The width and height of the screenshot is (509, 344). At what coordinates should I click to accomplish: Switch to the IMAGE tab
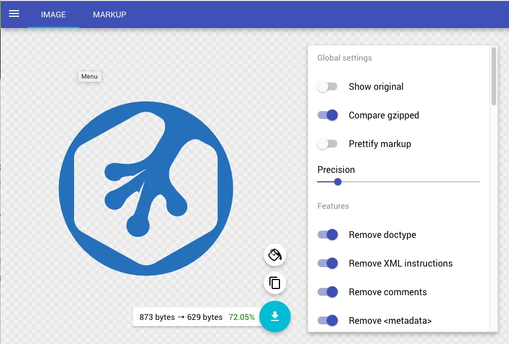pyautogui.click(x=53, y=15)
